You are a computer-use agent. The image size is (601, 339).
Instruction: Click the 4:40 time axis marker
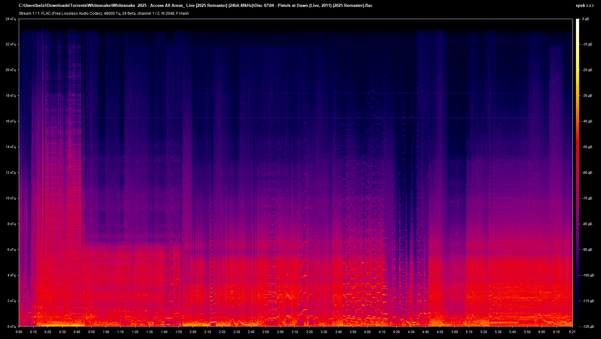(x=425, y=332)
